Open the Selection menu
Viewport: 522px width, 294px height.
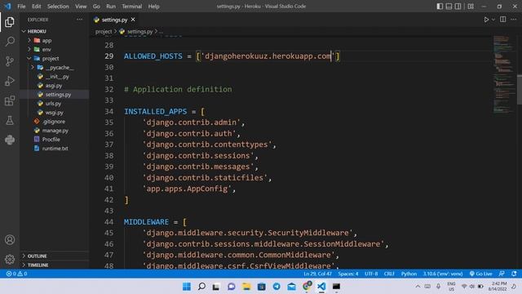[58, 7]
